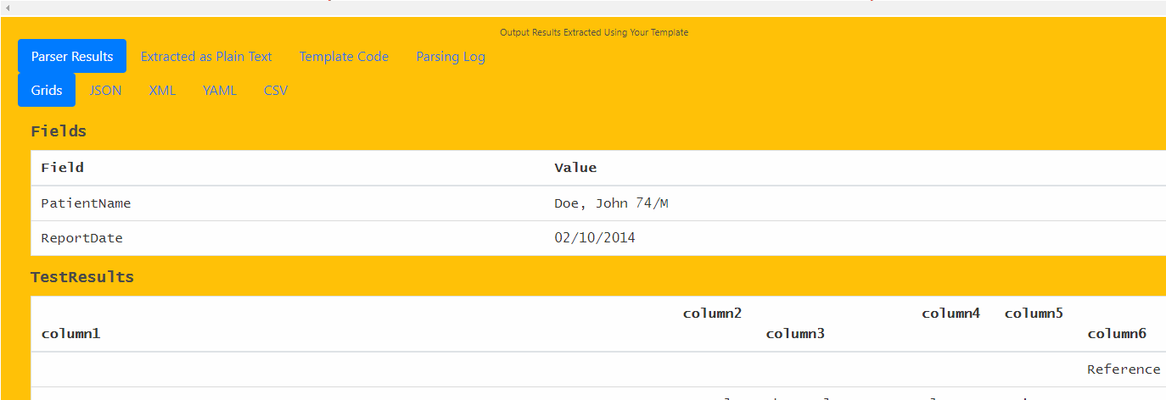This screenshot has width=1166, height=400.
Task: Click the column3 header in TestResults
Action: click(x=795, y=334)
